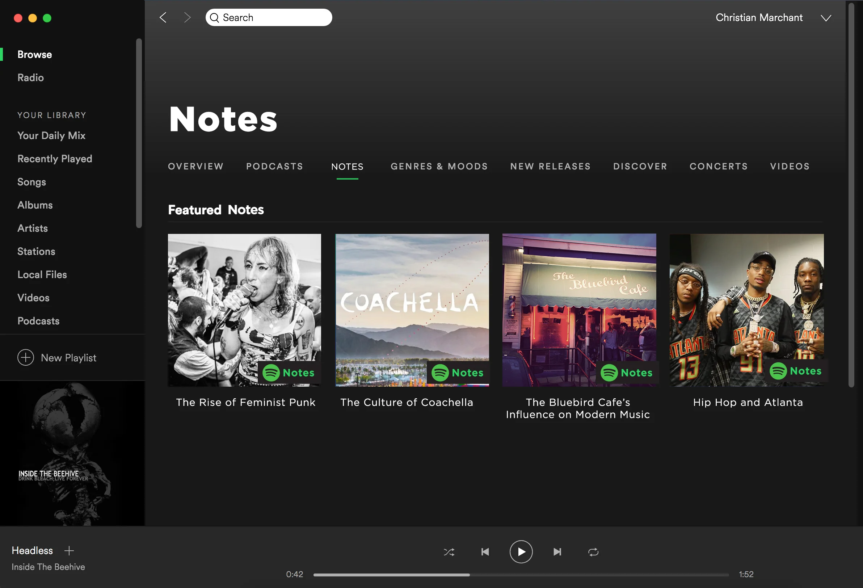
Task: Click the Christian Marchant profile name
Action: coord(759,17)
